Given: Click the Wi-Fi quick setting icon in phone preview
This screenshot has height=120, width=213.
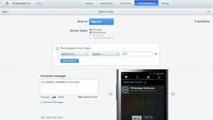Looking at the screenshot, I should (126, 77).
